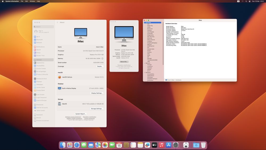
Task: Open Launchpad from the Dock
Action: tap(70, 145)
